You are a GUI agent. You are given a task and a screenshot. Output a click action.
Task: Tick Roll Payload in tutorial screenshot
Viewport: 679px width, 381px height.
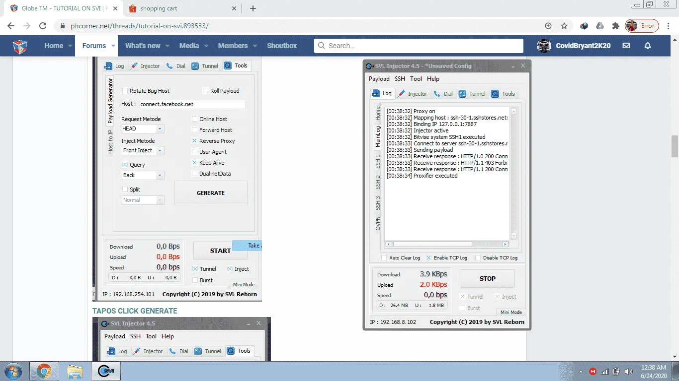click(x=206, y=91)
